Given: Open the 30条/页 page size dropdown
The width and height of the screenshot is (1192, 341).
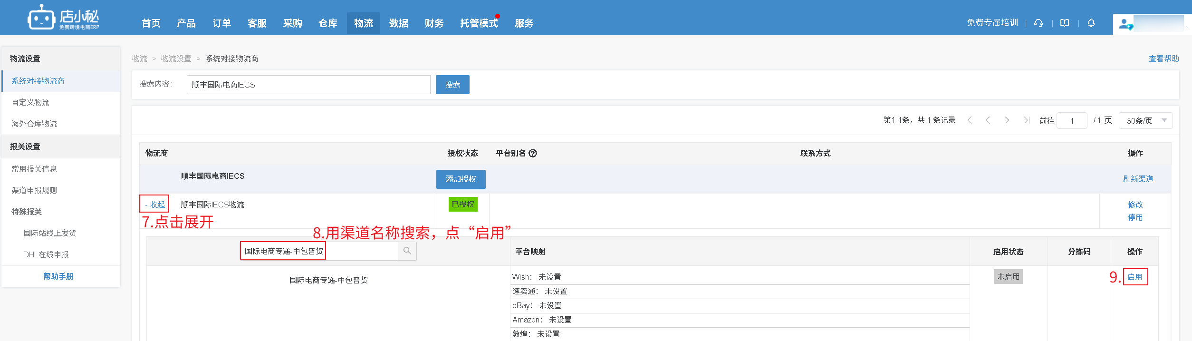Looking at the screenshot, I should click(1145, 121).
